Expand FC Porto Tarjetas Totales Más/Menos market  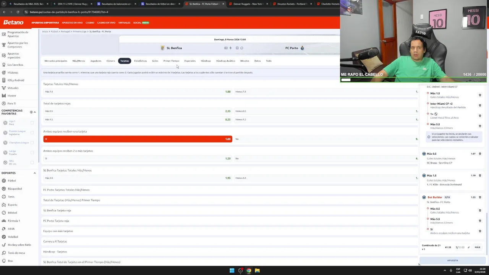(x=229, y=190)
